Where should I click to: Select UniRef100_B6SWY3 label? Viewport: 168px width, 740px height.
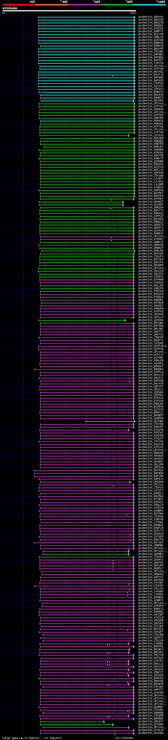[x=150, y=649]
